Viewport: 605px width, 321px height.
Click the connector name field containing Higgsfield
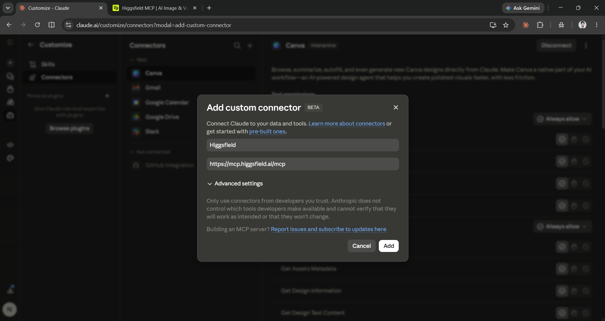point(302,145)
